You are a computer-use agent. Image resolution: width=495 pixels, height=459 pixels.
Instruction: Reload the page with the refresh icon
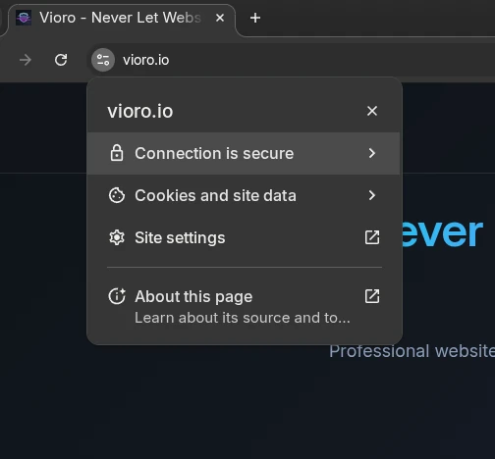click(61, 60)
